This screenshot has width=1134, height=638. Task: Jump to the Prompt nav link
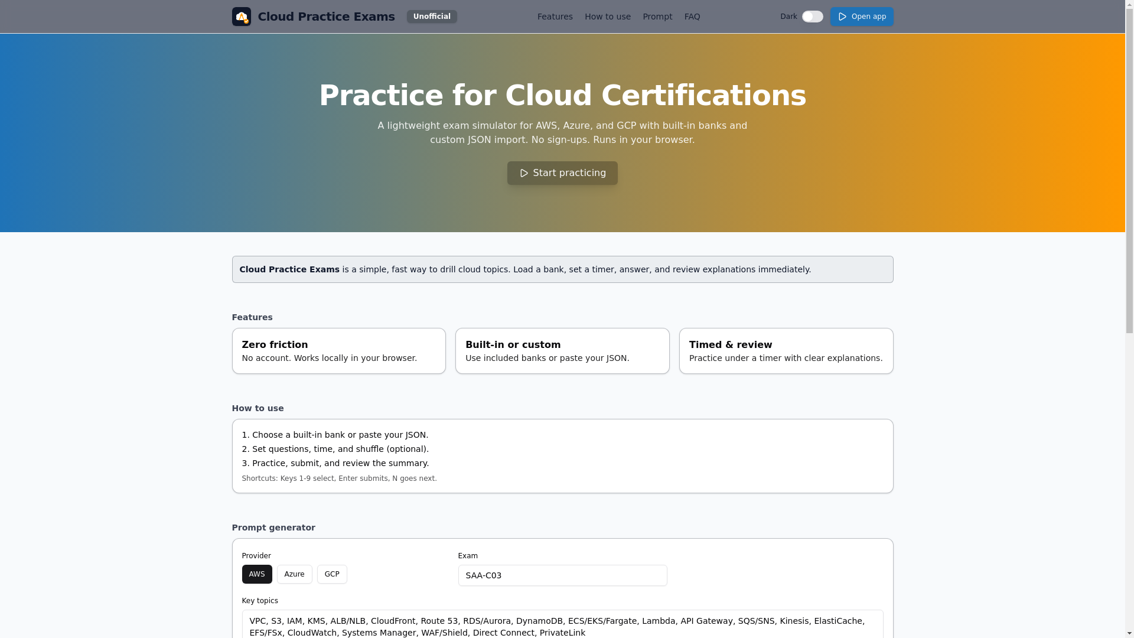tap(657, 17)
